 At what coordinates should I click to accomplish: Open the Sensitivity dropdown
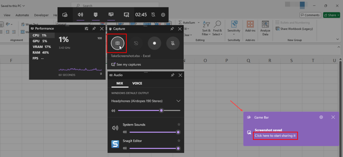pos(234,29)
